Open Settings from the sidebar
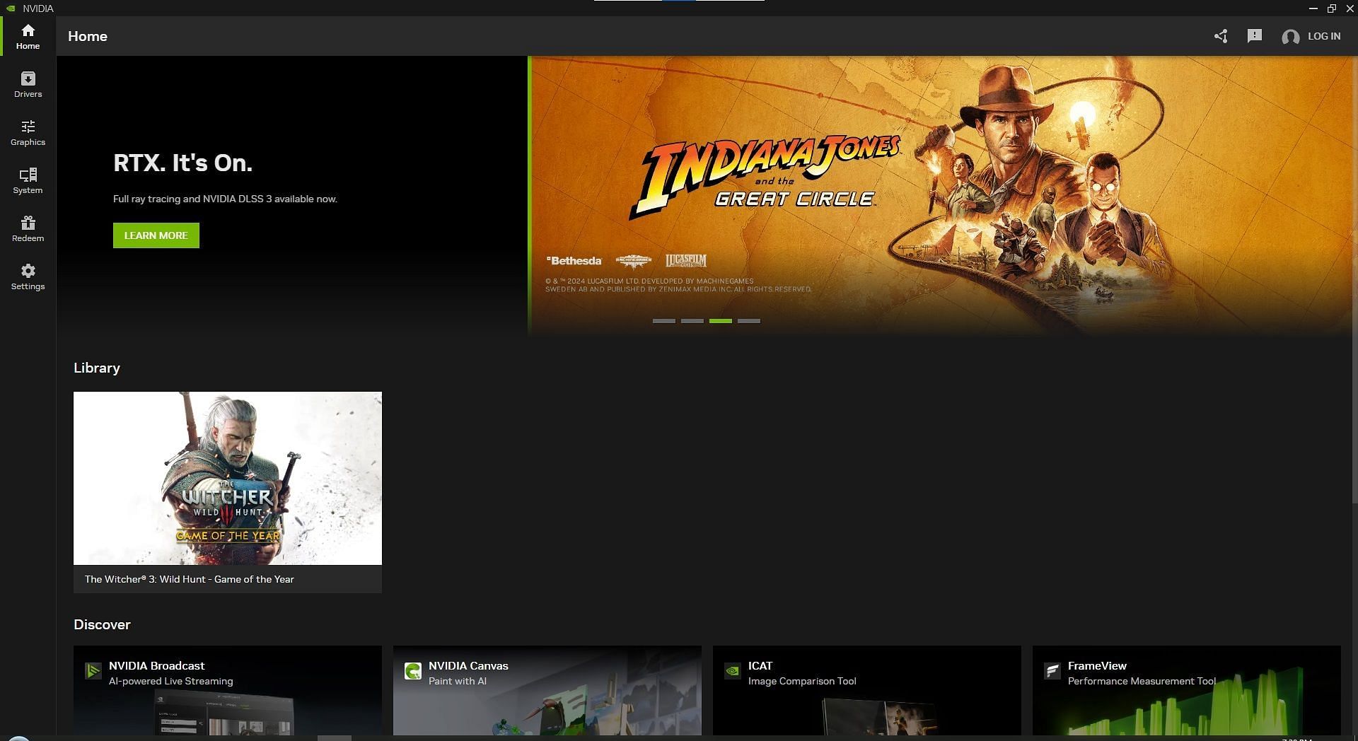This screenshot has width=1358, height=741. click(28, 276)
